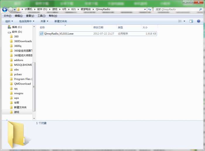The width and height of the screenshot is (205, 151).
Task: Sort by 名称 column header
Action: pos(42,27)
